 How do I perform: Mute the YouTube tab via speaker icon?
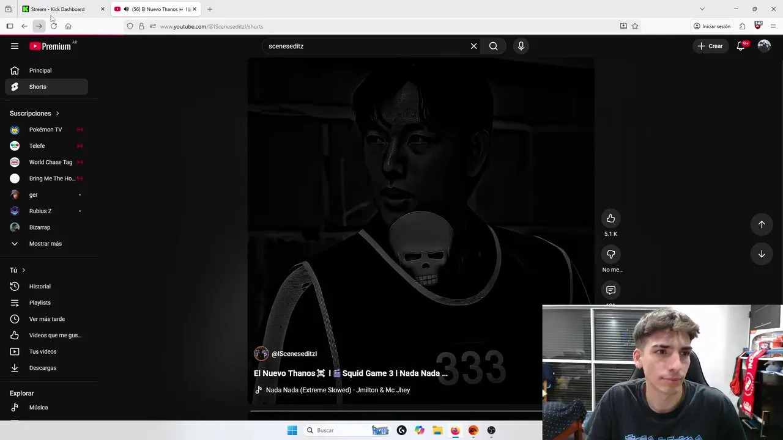126,9
